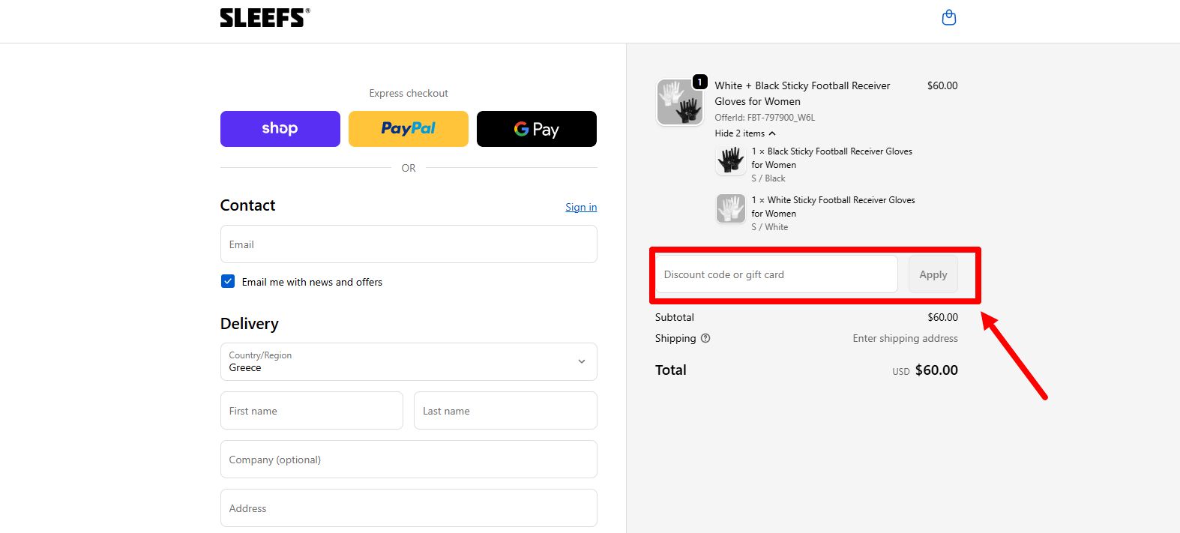Focus the Email input field
Viewport: 1180px width, 533px height.
(x=409, y=244)
